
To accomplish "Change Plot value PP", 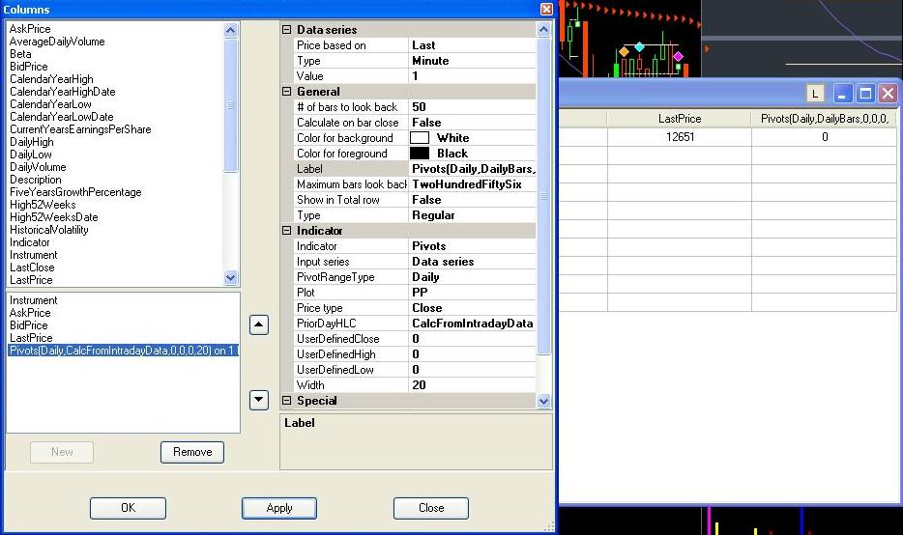I will (x=472, y=293).
